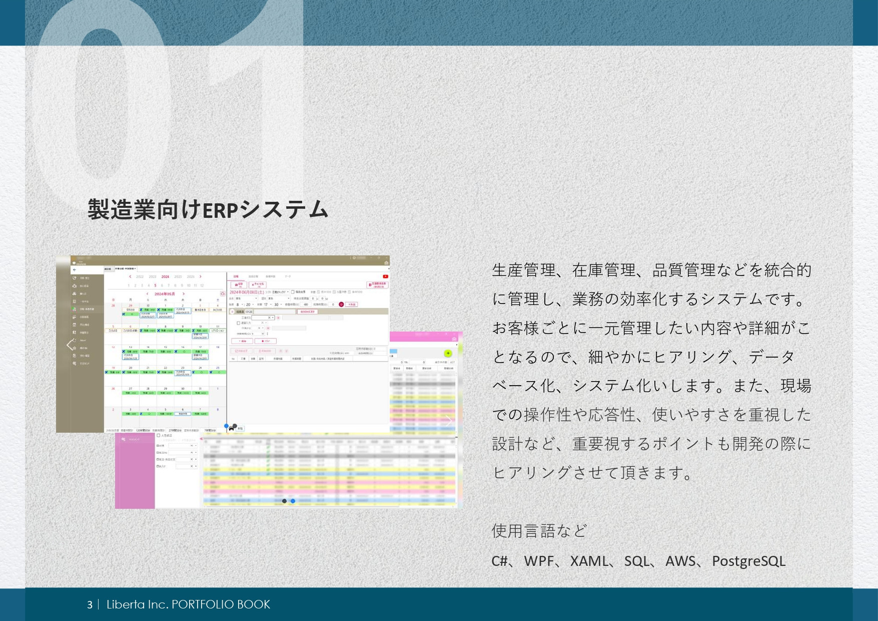Click the round pink 分 icon near the break-time field

(x=341, y=304)
